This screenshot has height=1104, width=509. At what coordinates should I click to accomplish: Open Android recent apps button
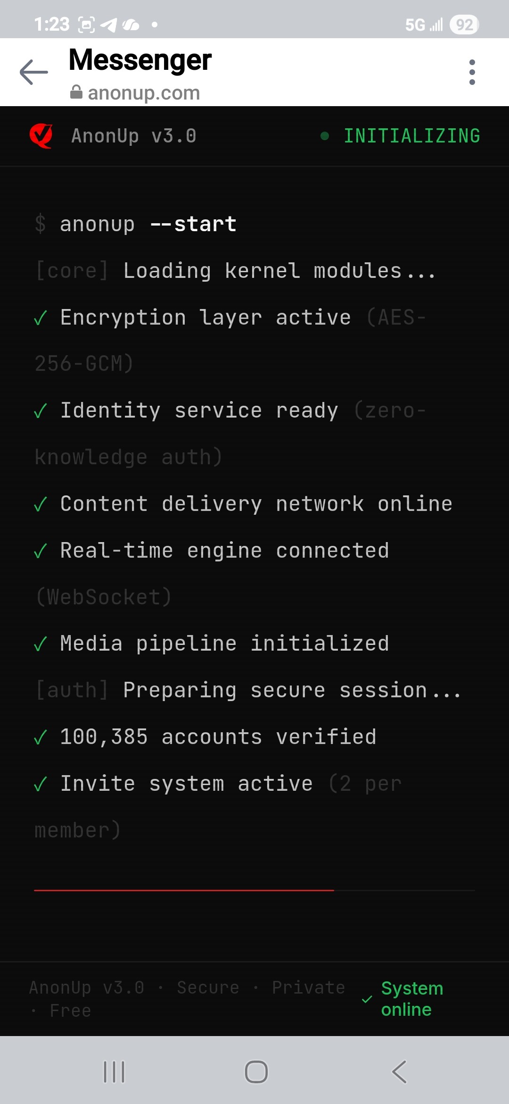point(114,1072)
